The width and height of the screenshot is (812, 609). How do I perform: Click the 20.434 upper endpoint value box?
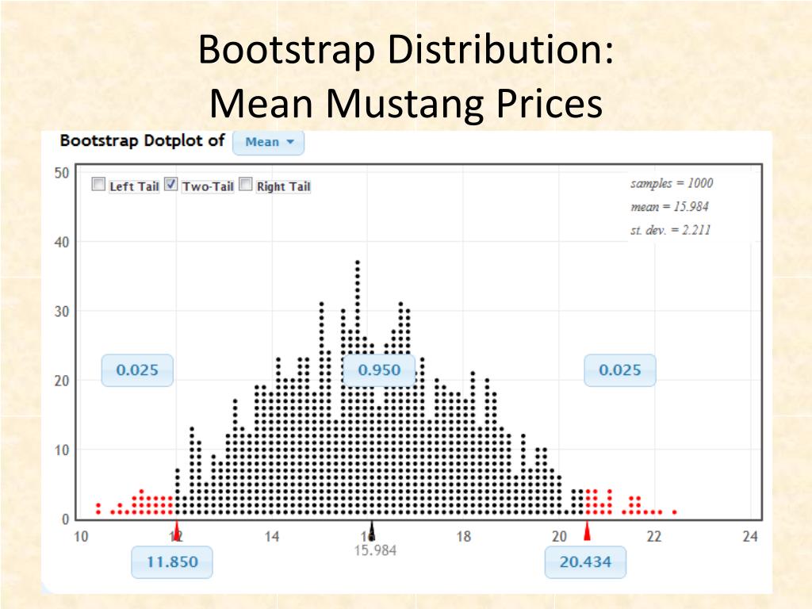(585, 562)
